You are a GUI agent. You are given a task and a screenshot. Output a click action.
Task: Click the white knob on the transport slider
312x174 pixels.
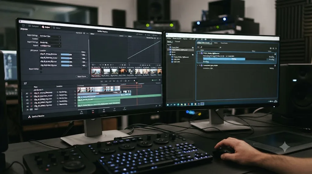coord(134,81)
